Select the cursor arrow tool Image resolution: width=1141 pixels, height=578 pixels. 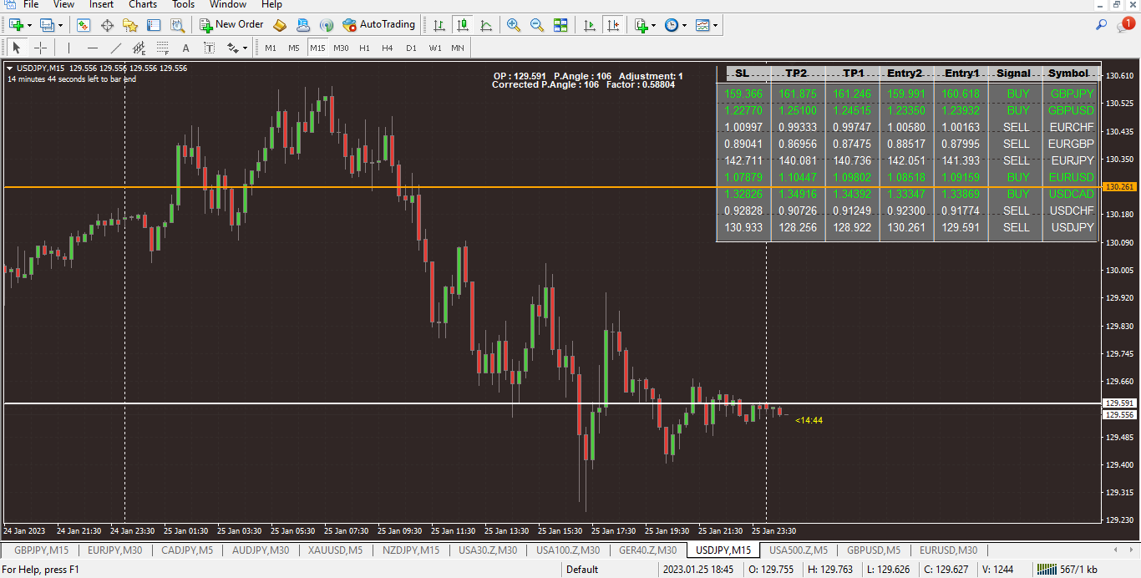coord(16,48)
